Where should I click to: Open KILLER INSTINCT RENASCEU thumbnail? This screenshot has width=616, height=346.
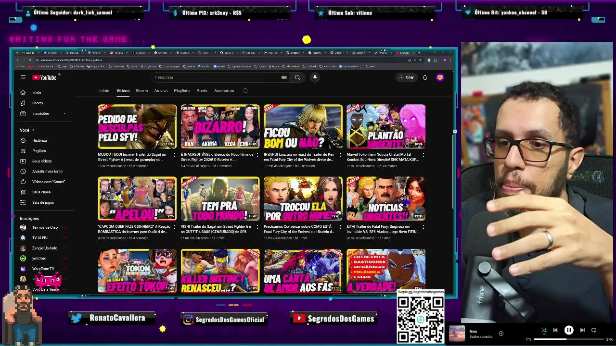(220, 271)
